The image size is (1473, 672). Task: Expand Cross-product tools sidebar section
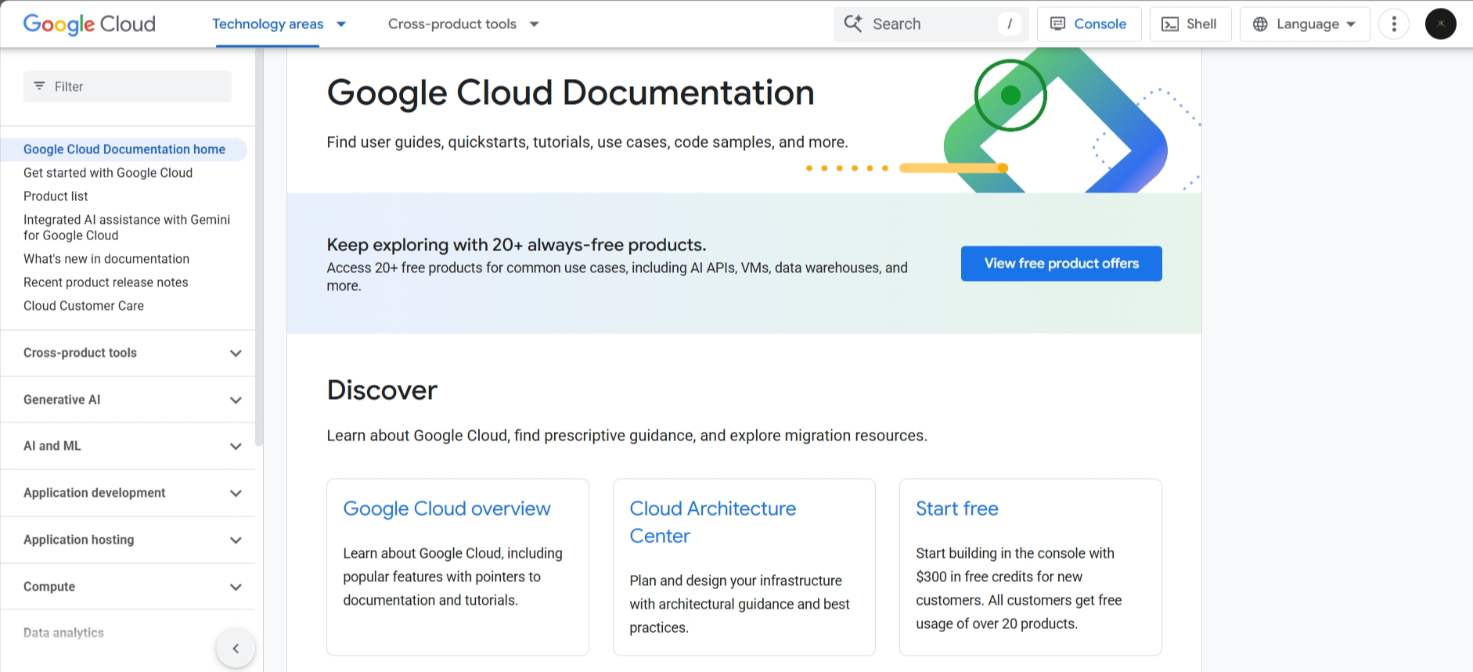click(128, 353)
